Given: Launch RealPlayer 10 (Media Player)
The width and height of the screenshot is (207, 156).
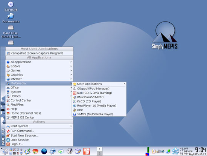Looking at the screenshot, I should click(x=99, y=106).
